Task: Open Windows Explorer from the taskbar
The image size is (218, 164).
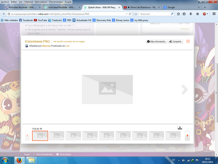Action: pyautogui.click(x=32, y=160)
